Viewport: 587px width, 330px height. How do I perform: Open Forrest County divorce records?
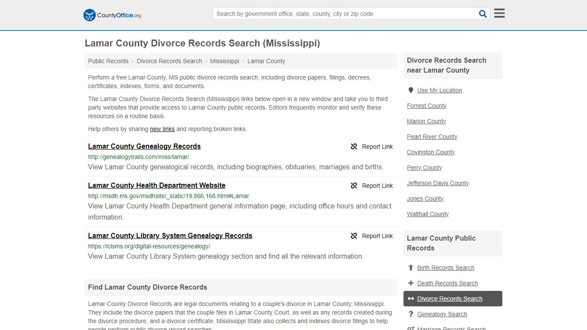pos(426,106)
